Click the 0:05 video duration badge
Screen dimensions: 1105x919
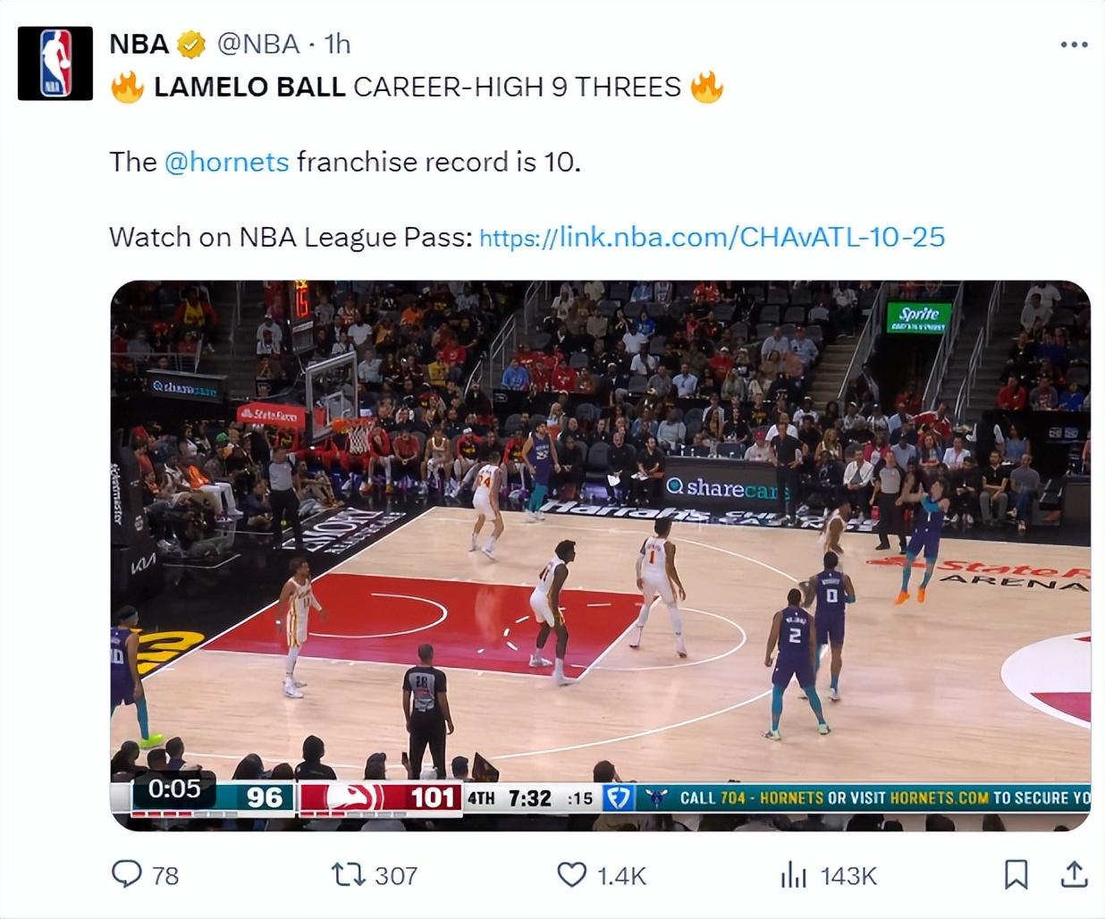(x=174, y=788)
